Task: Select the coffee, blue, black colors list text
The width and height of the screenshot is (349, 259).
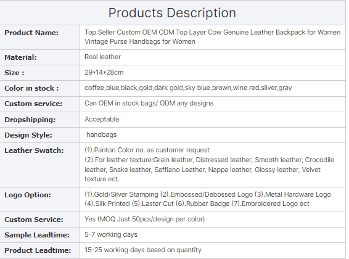Action: tap(188, 88)
